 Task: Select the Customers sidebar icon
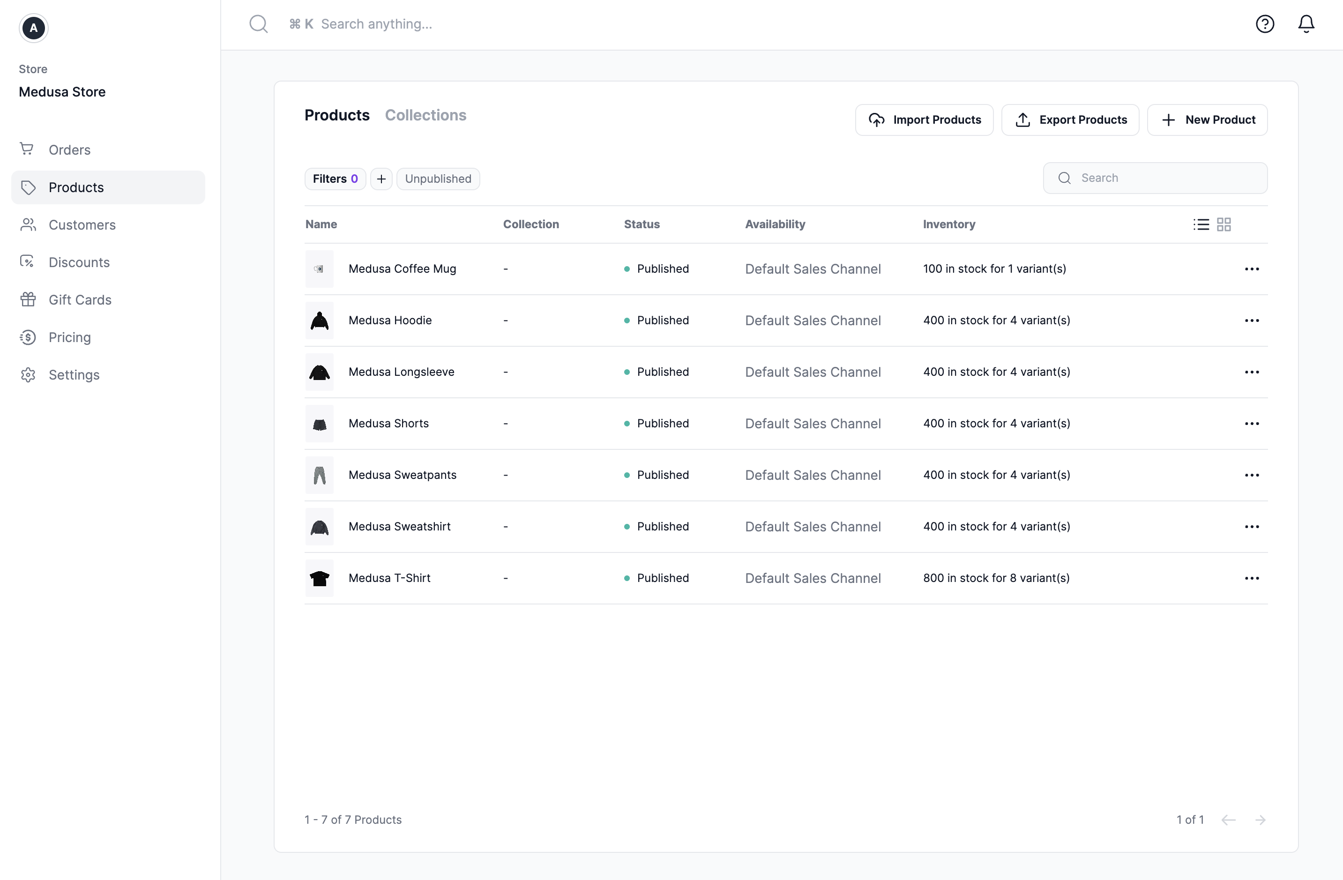[28, 224]
